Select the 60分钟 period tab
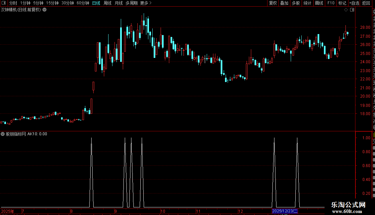 (x=83, y=3)
